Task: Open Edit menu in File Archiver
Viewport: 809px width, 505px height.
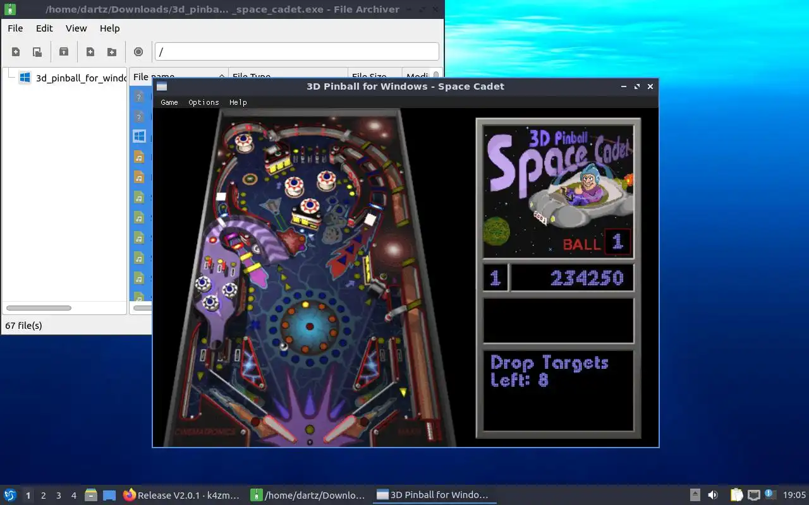Action: pyautogui.click(x=44, y=28)
